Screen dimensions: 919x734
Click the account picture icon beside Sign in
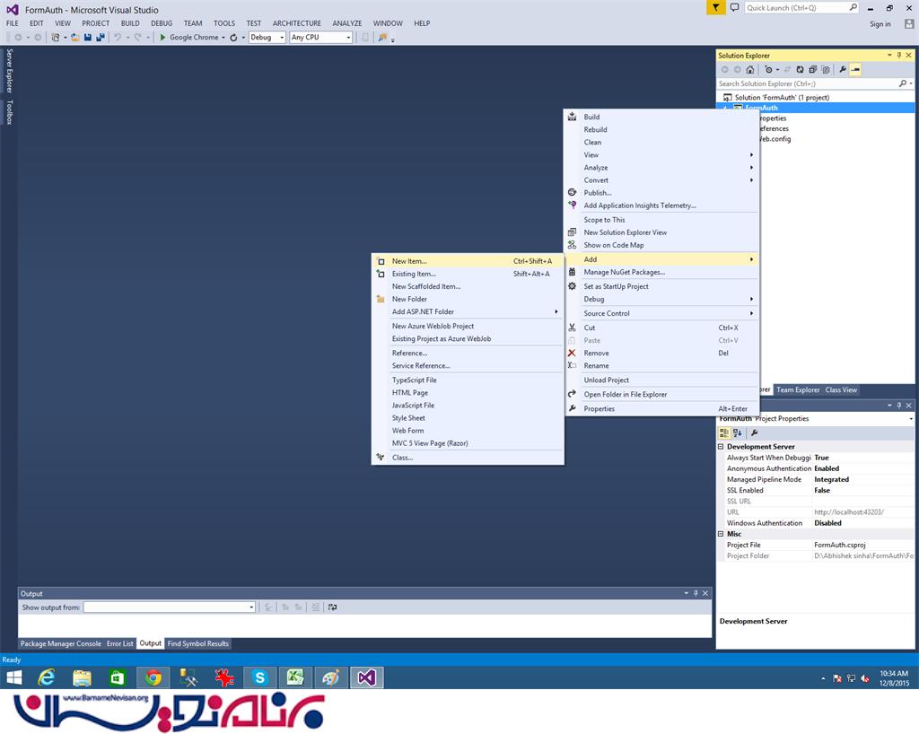[908, 24]
